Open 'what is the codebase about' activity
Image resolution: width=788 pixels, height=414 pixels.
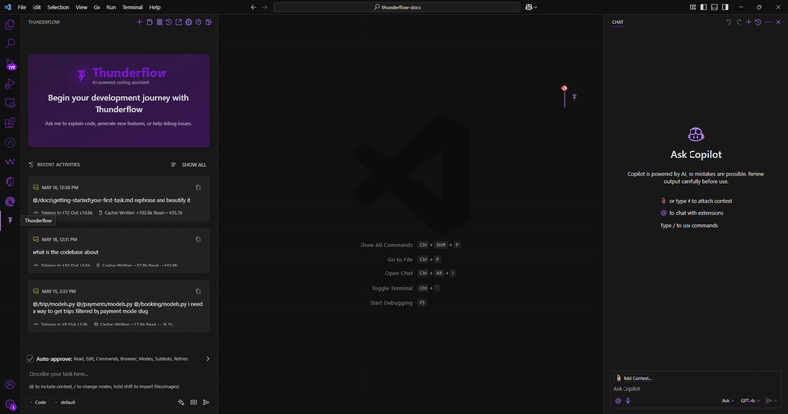click(x=118, y=251)
